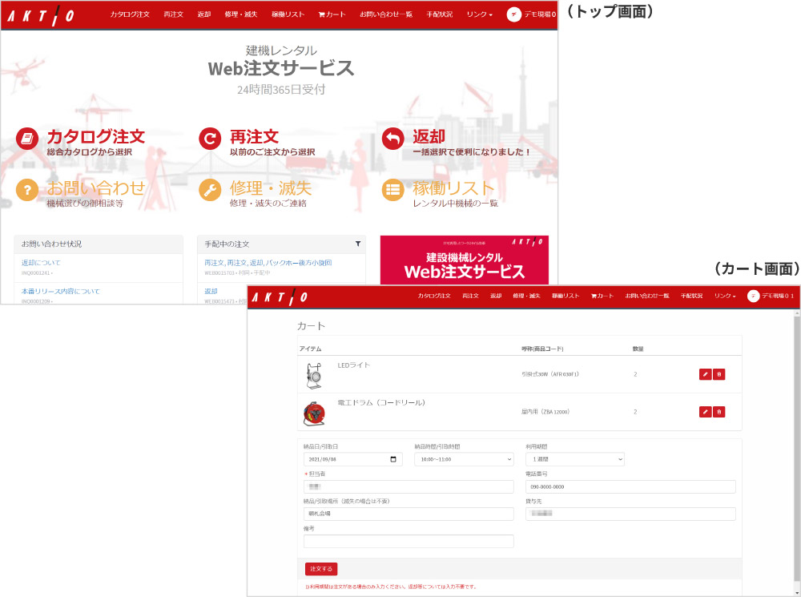Click the 再注文 large heading link
Screen dimensions: 801x597
[254, 137]
